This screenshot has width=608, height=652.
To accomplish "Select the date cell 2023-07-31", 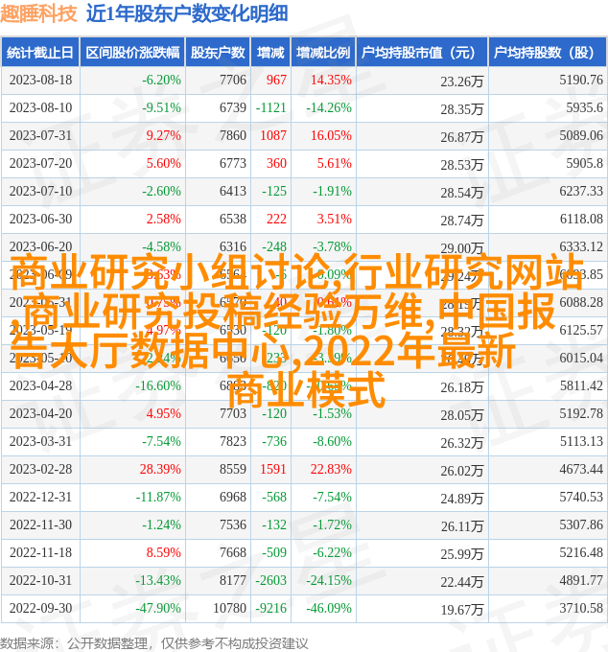I will [40, 135].
